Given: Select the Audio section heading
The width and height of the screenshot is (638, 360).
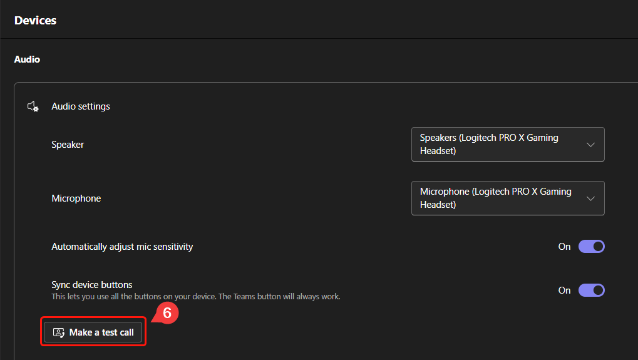Looking at the screenshot, I should (28, 59).
